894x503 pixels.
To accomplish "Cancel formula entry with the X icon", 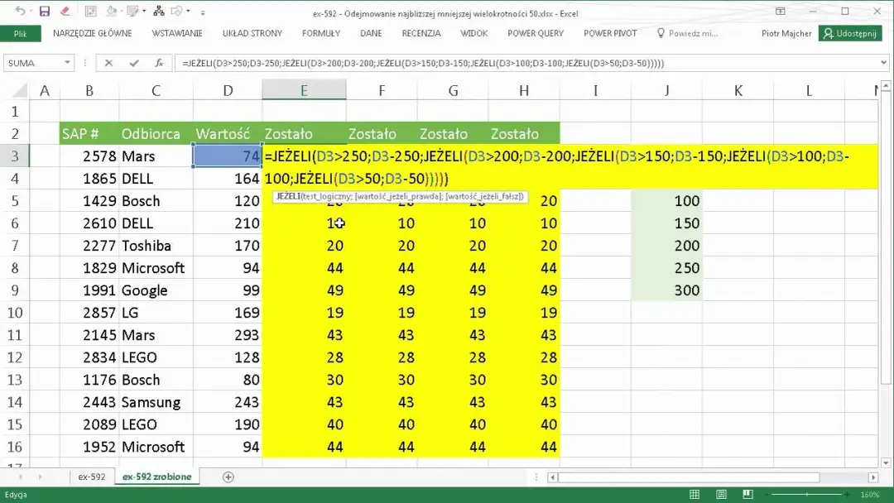I will 109,63.
